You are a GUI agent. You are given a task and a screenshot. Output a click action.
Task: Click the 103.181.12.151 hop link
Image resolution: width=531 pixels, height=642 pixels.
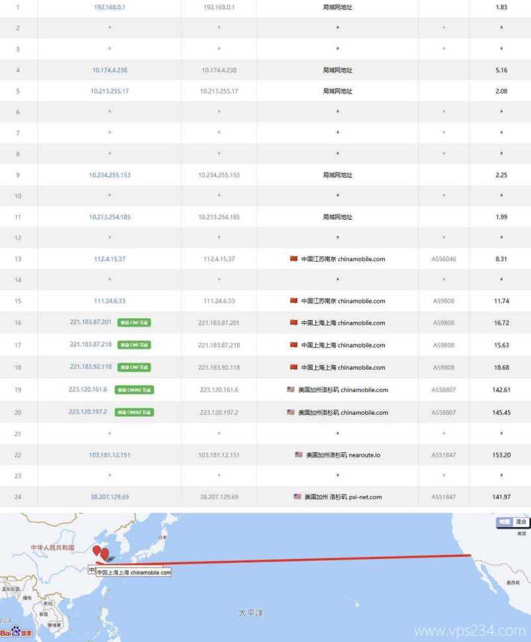pyautogui.click(x=110, y=455)
